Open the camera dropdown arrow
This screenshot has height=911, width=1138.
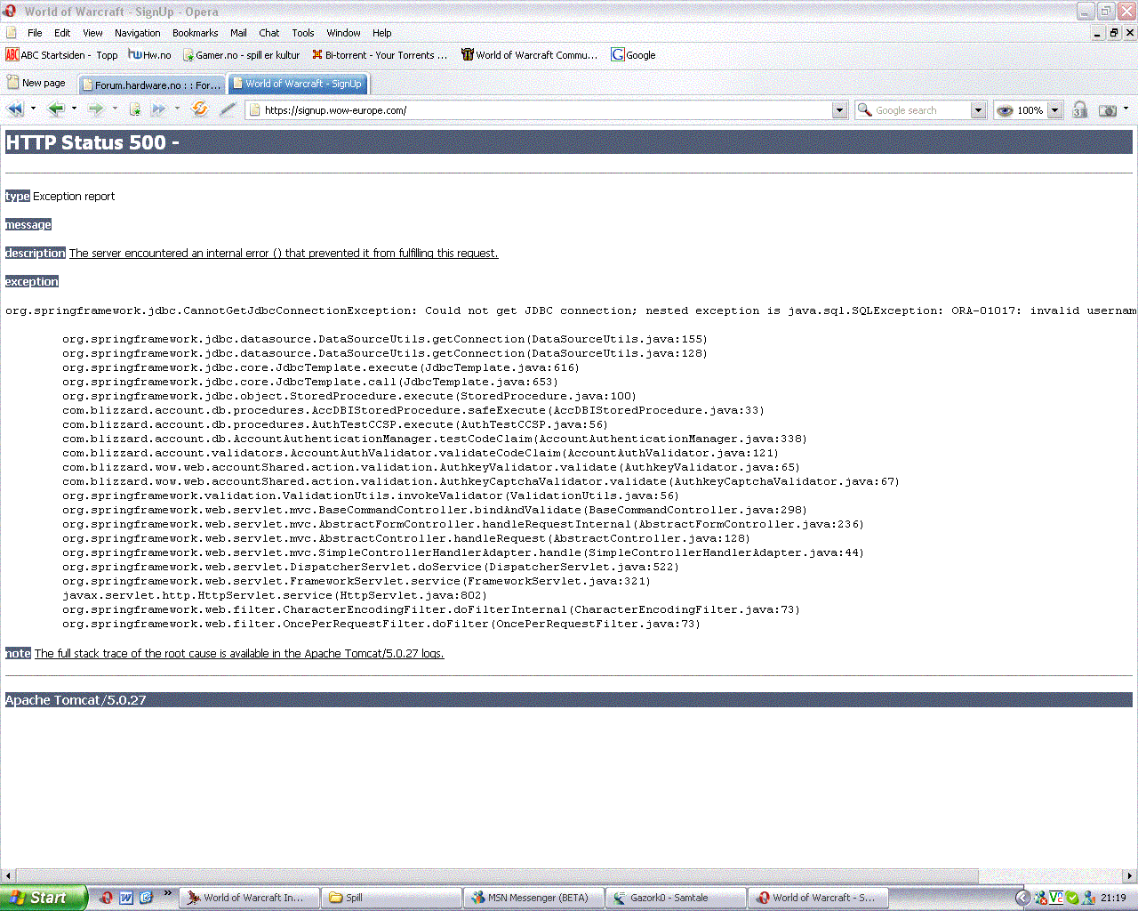pyautogui.click(x=1126, y=109)
